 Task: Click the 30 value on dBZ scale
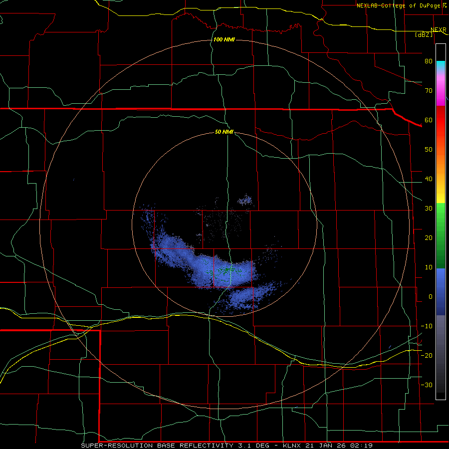(429, 209)
